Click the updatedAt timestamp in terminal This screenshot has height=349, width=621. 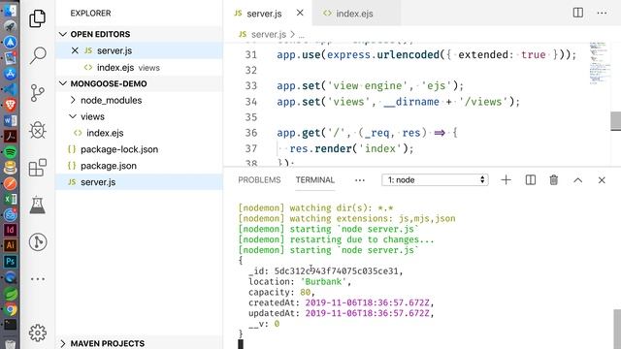[x=367, y=313]
